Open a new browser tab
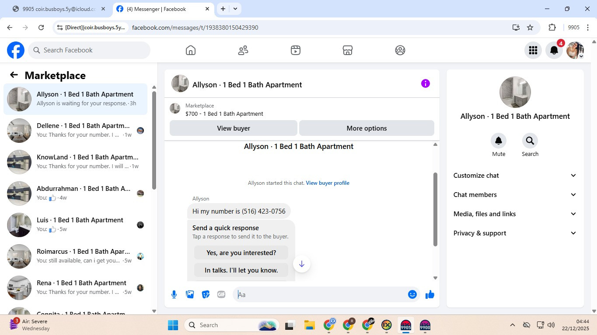This screenshot has width=597, height=335. click(x=223, y=9)
